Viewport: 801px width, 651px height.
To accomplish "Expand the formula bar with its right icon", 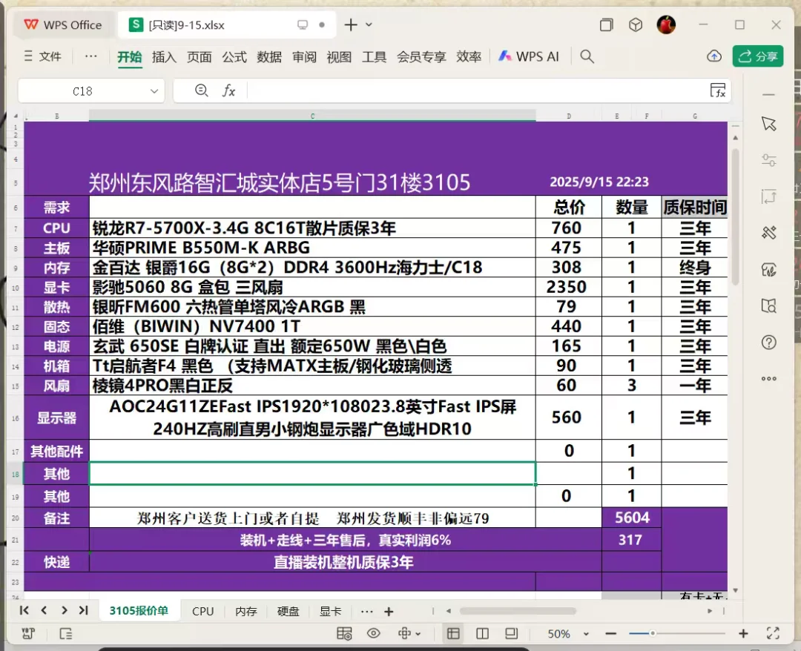I will click(x=718, y=90).
